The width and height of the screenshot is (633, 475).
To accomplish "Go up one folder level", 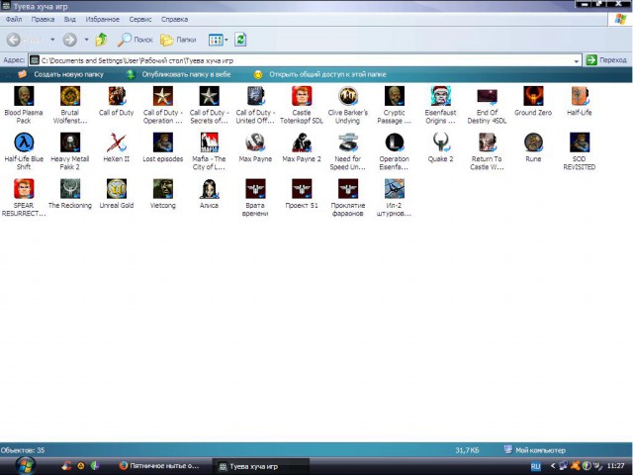I will (x=101, y=40).
